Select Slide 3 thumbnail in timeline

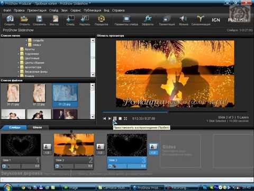point(127,145)
